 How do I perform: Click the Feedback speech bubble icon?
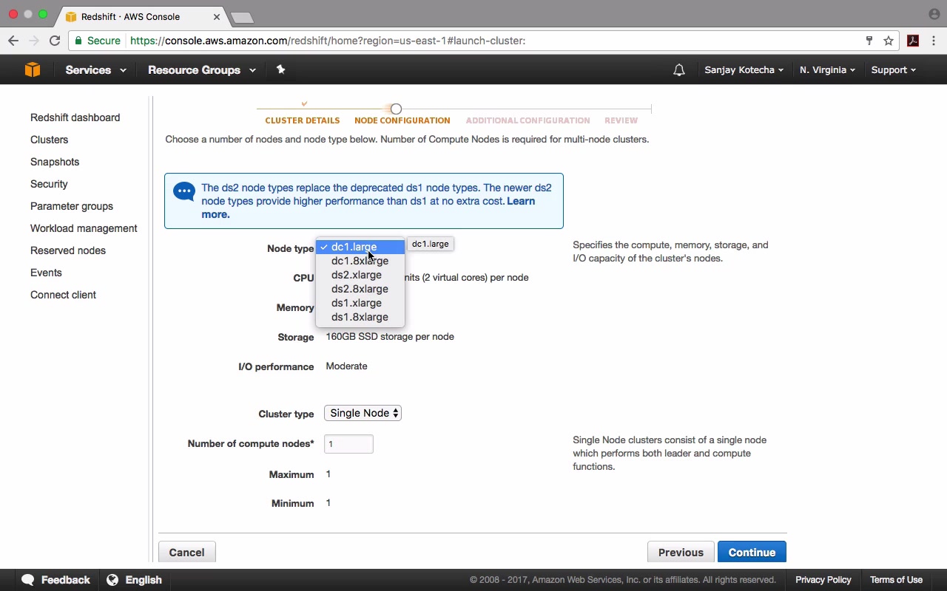[x=28, y=580]
